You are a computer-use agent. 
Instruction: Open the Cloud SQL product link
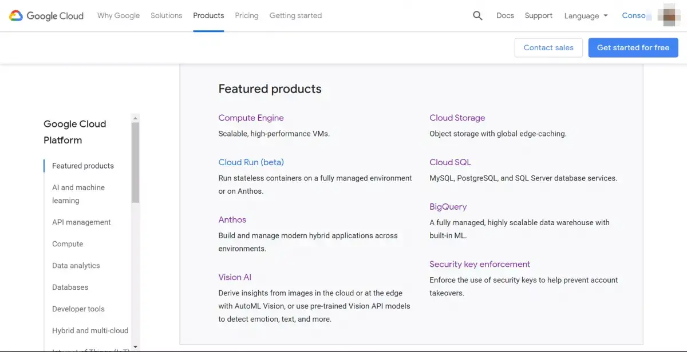[450, 162]
